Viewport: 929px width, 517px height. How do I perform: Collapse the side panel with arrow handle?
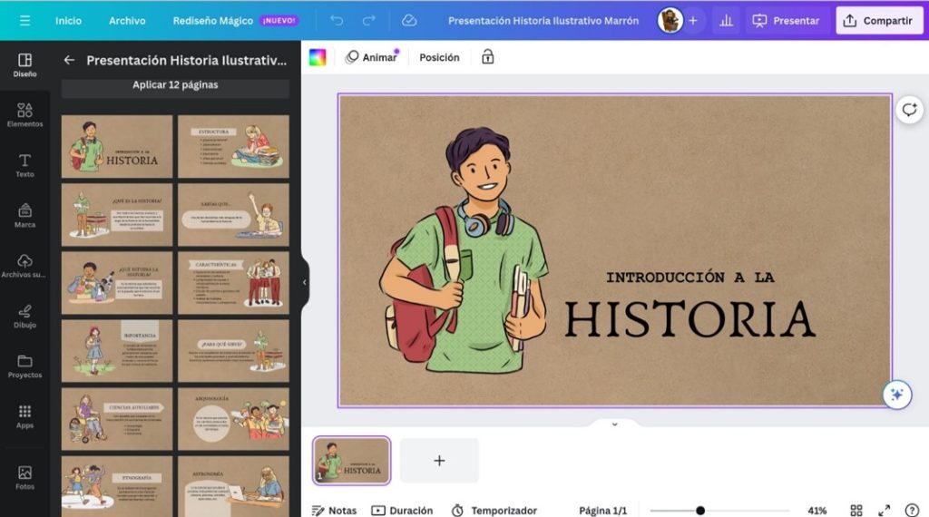304,282
